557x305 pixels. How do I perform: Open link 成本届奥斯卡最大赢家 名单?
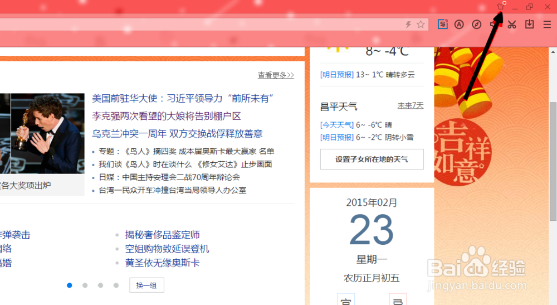(226, 152)
